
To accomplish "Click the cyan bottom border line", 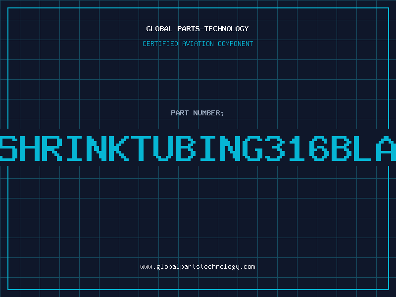I will pyautogui.click(x=198, y=290).
